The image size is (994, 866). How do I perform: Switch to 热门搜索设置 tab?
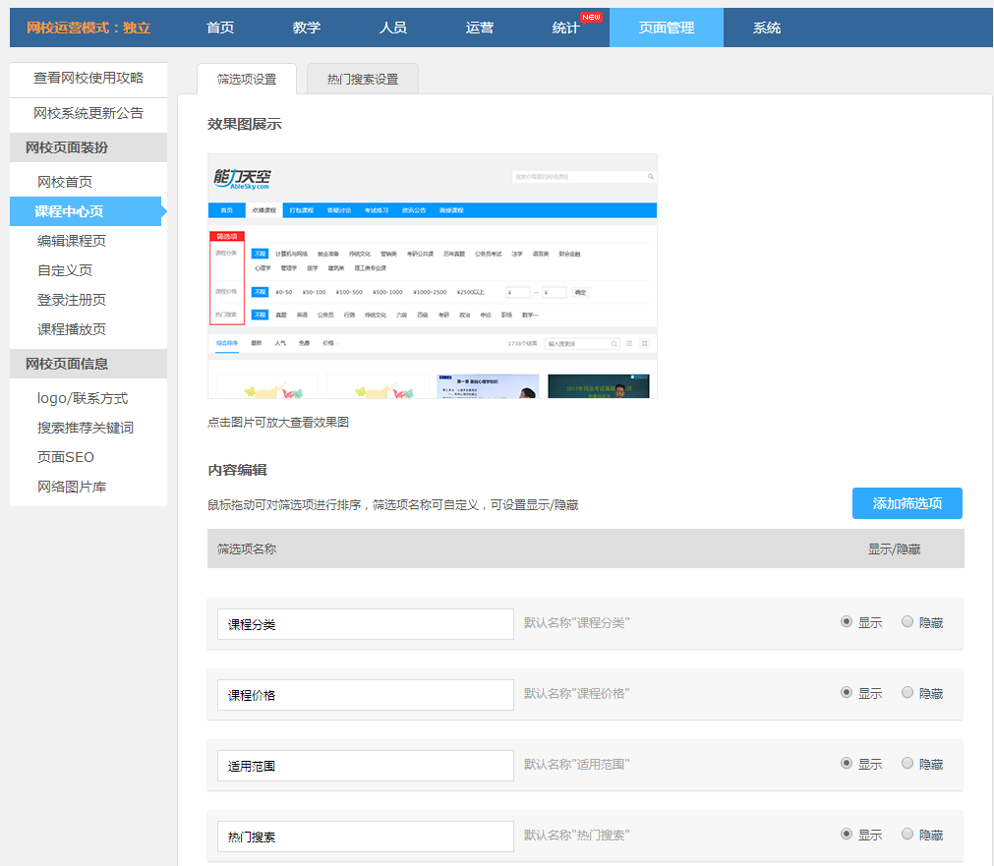[363, 79]
